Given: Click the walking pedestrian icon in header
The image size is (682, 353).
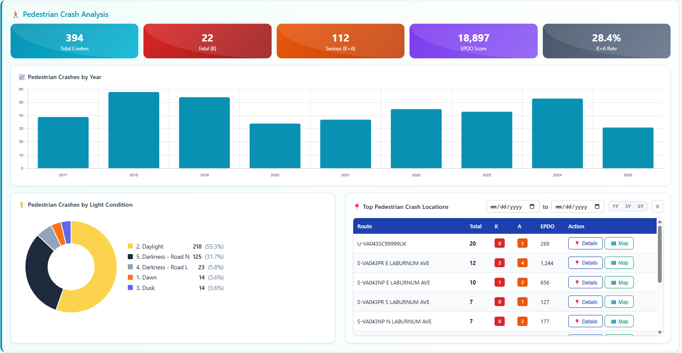Looking at the screenshot, I should [16, 14].
